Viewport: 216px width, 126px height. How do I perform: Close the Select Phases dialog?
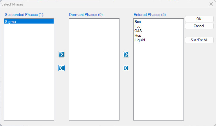tap(211, 4)
